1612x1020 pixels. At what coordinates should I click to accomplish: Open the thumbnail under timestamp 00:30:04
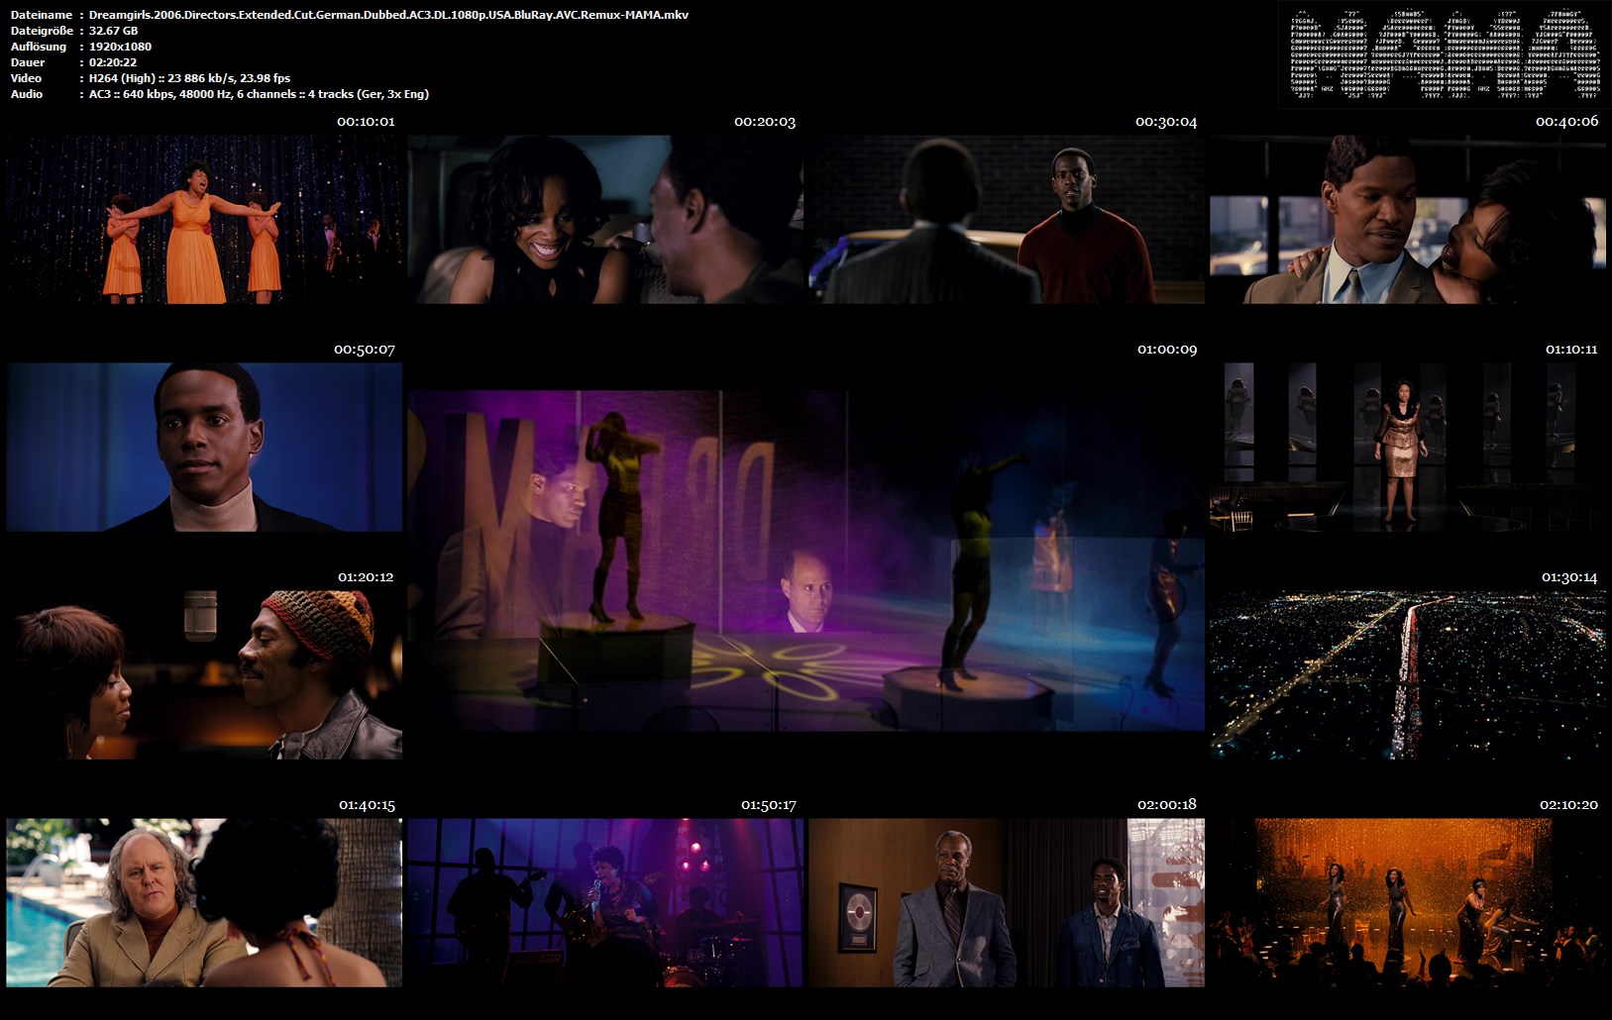point(1007,220)
